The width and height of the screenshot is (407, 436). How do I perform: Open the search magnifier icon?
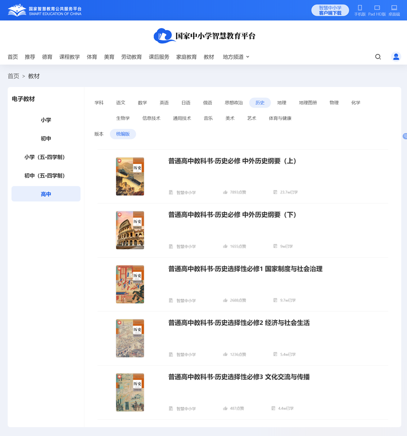point(377,57)
